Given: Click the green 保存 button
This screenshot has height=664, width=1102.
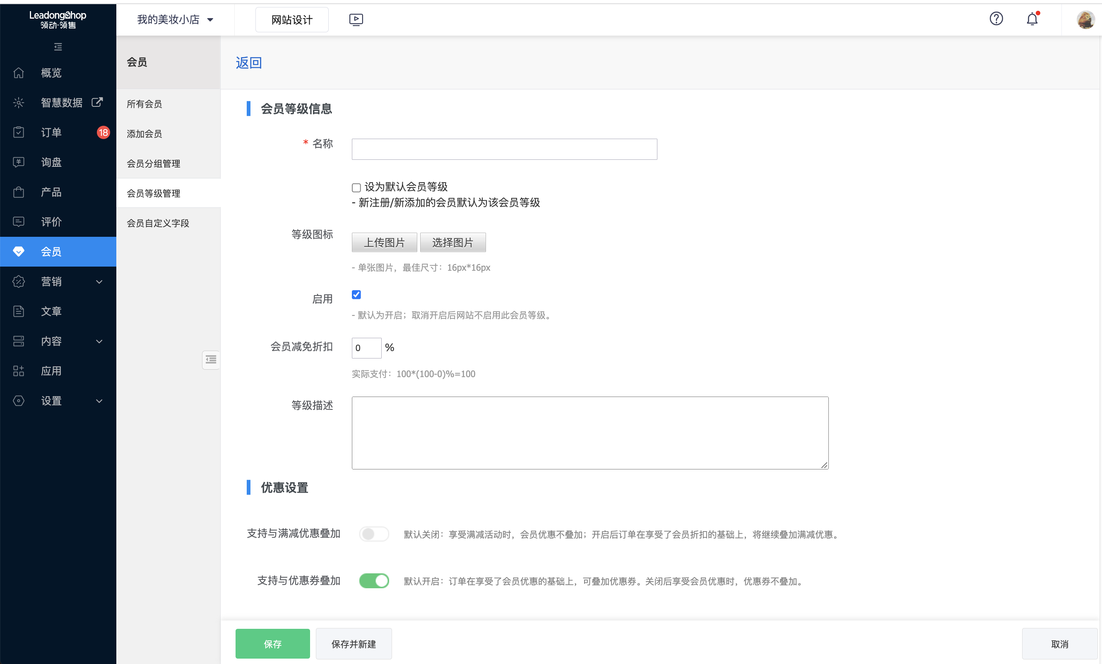Looking at the screenshot, I should 272,644.
